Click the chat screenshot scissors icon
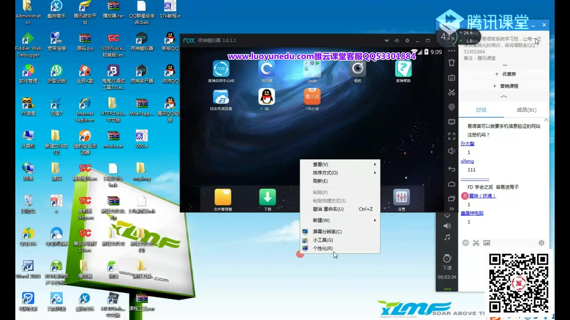Screen dimensions: 570x320 tap(476, 243)
